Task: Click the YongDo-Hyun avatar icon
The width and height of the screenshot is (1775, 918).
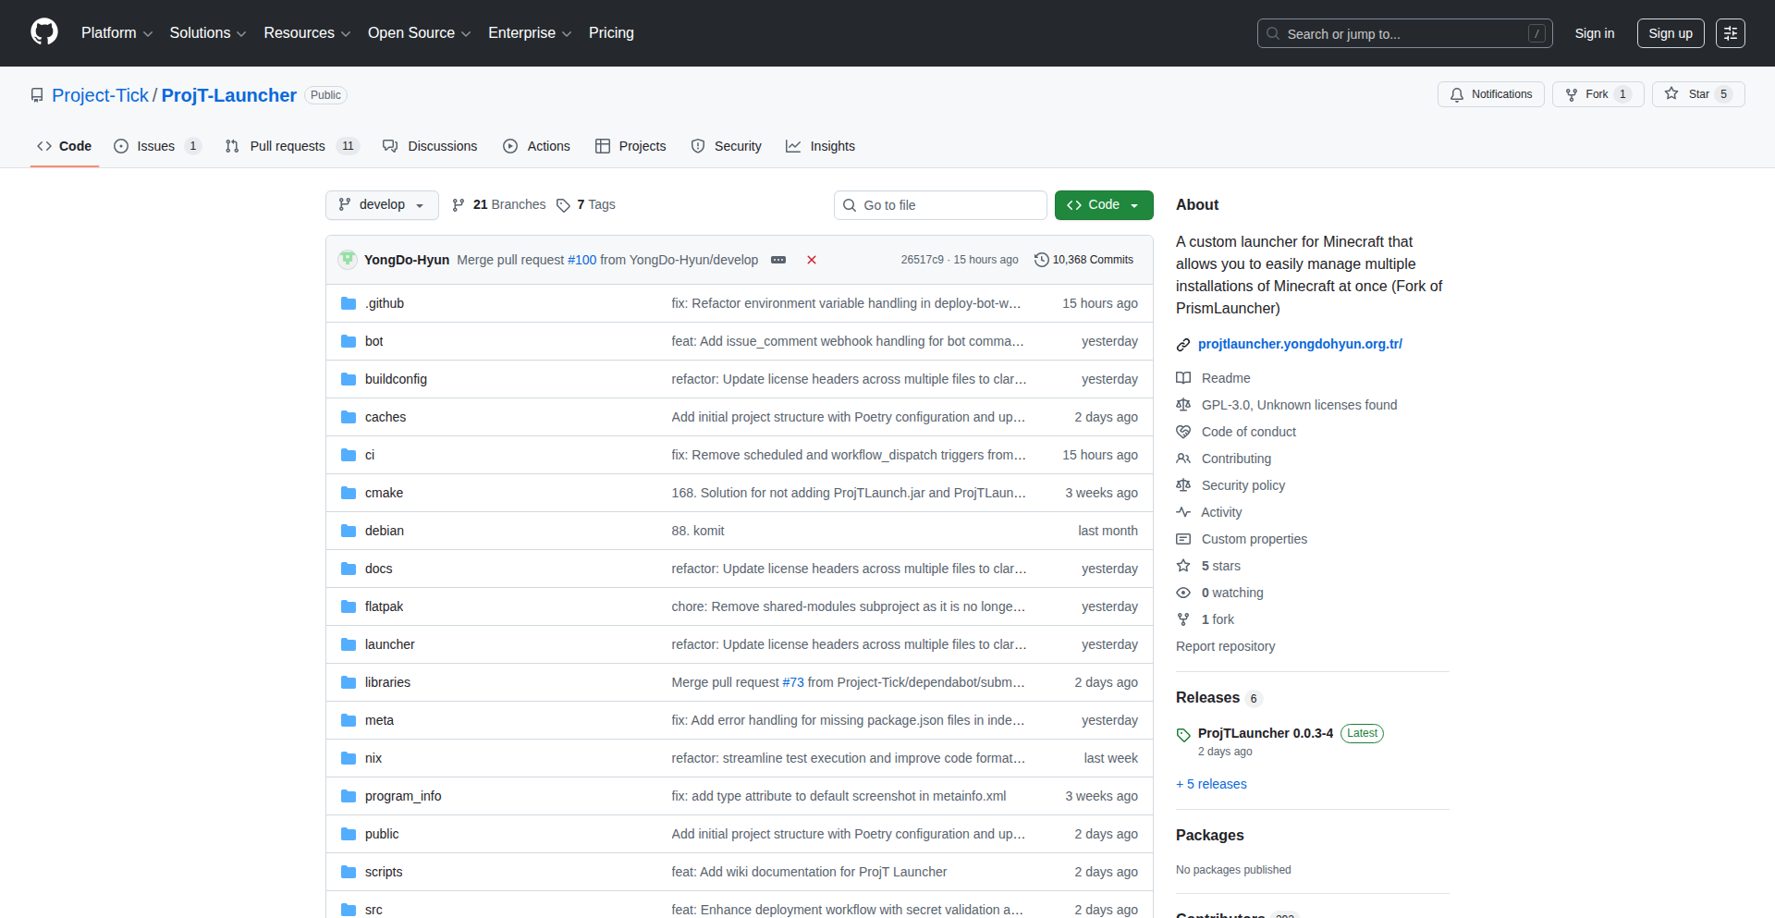Action: tap(348, 260)
